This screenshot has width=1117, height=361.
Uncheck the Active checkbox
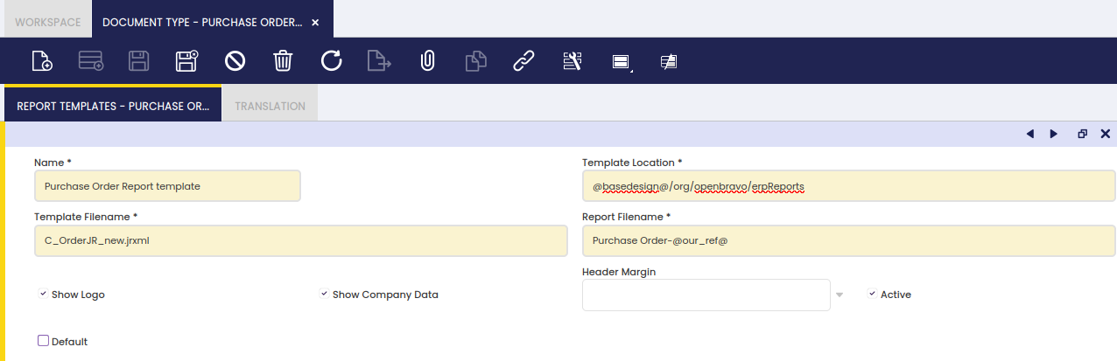[x=872, y=295]
